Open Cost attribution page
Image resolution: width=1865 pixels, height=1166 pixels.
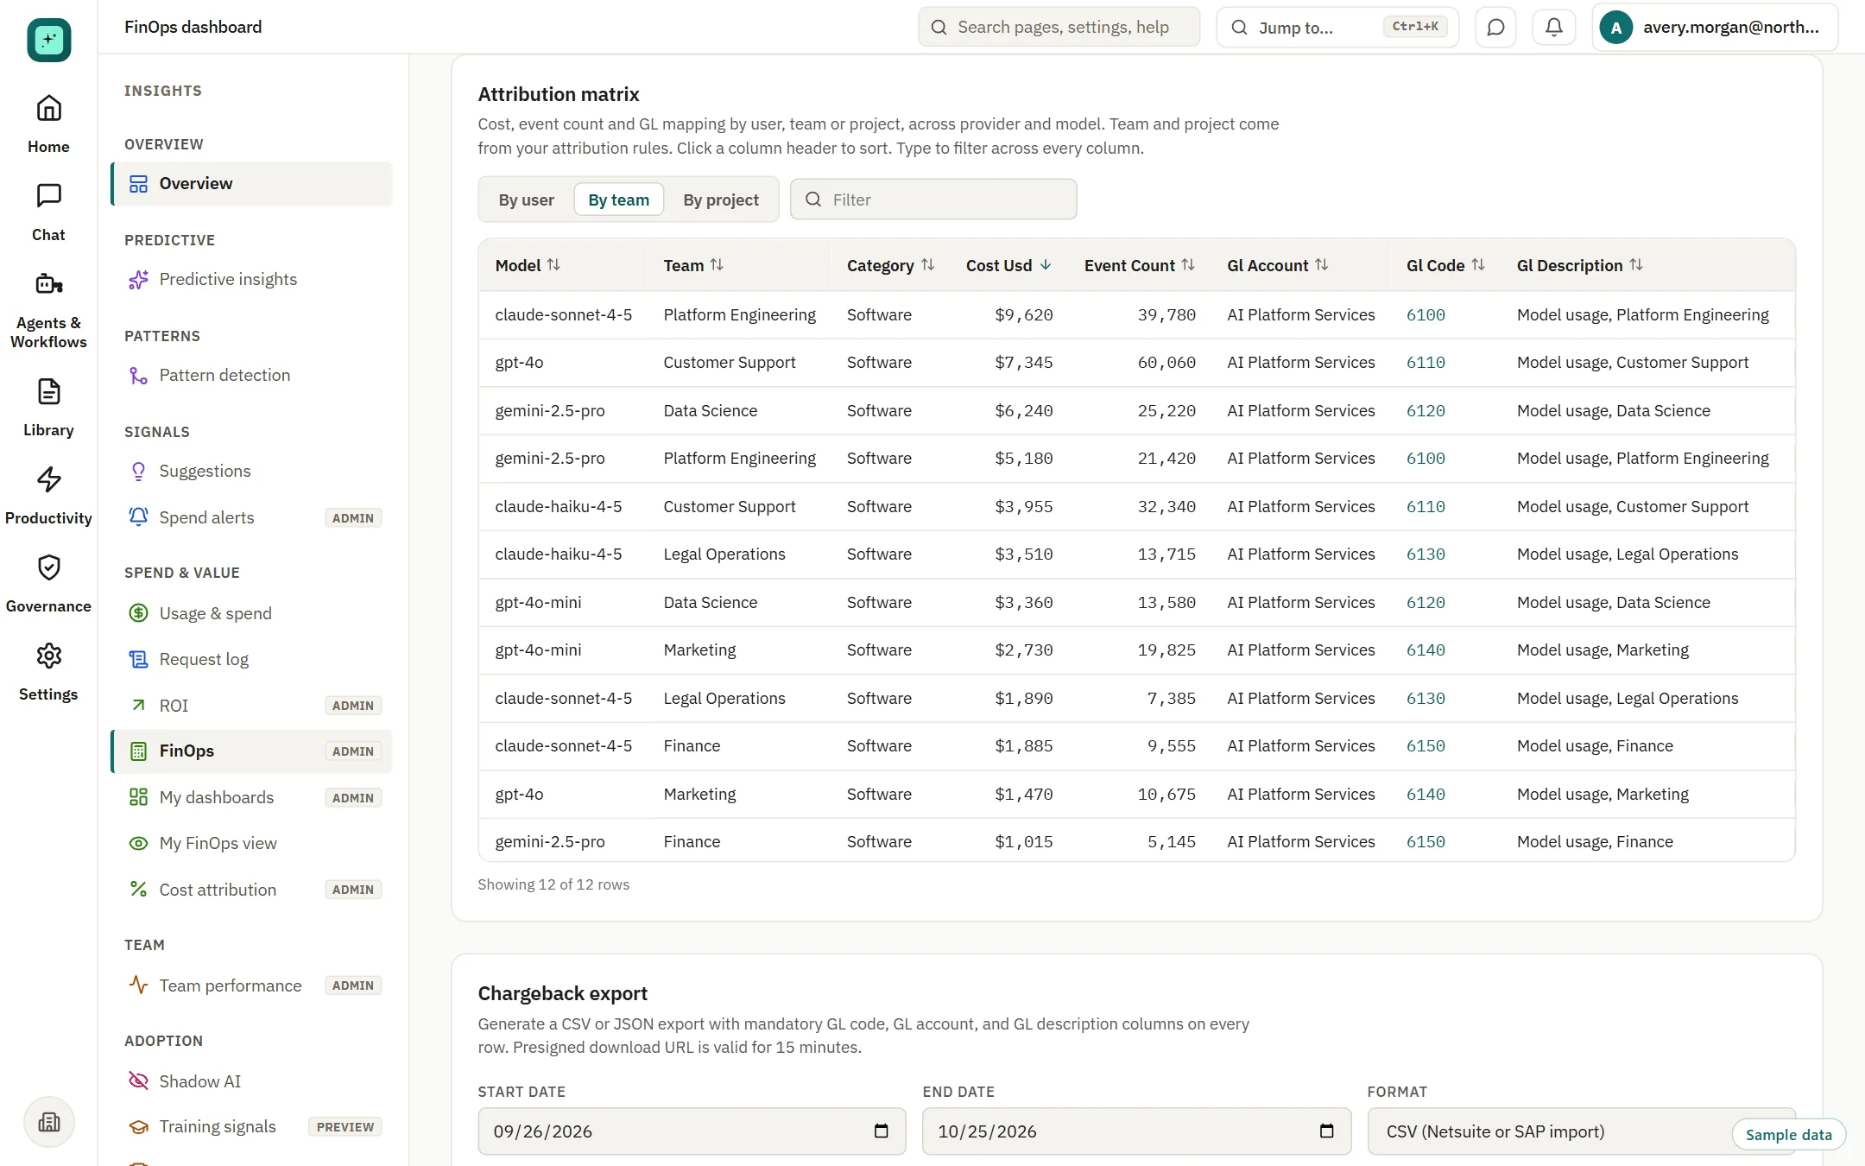[251, 889]
